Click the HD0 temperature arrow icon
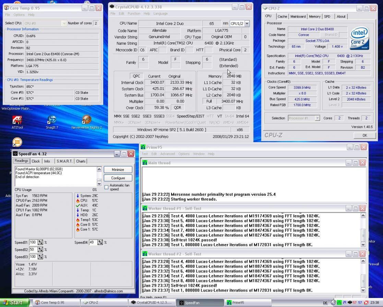 (x=78, y=215)
